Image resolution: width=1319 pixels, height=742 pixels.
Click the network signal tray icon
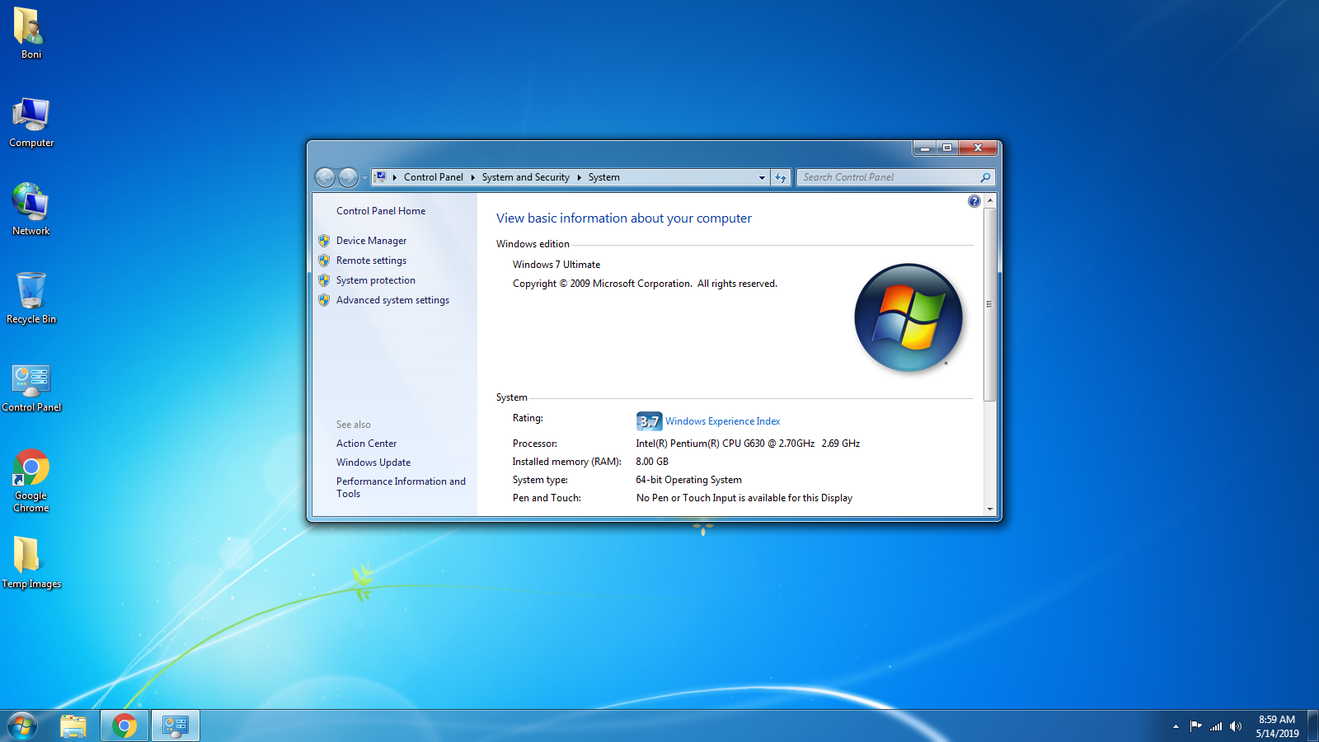click(x=1216, y=726)
